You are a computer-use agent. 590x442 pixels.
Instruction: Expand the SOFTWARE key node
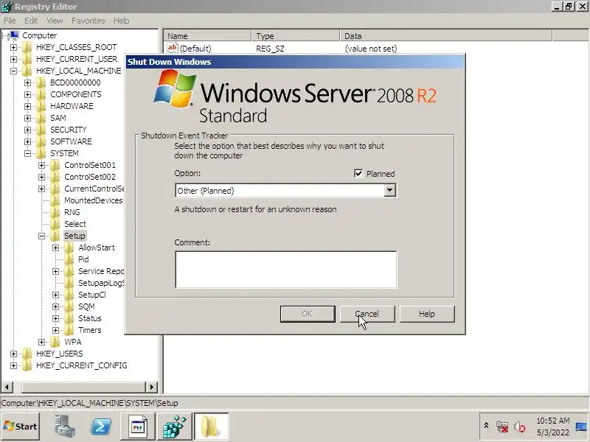tap(27, 141)
